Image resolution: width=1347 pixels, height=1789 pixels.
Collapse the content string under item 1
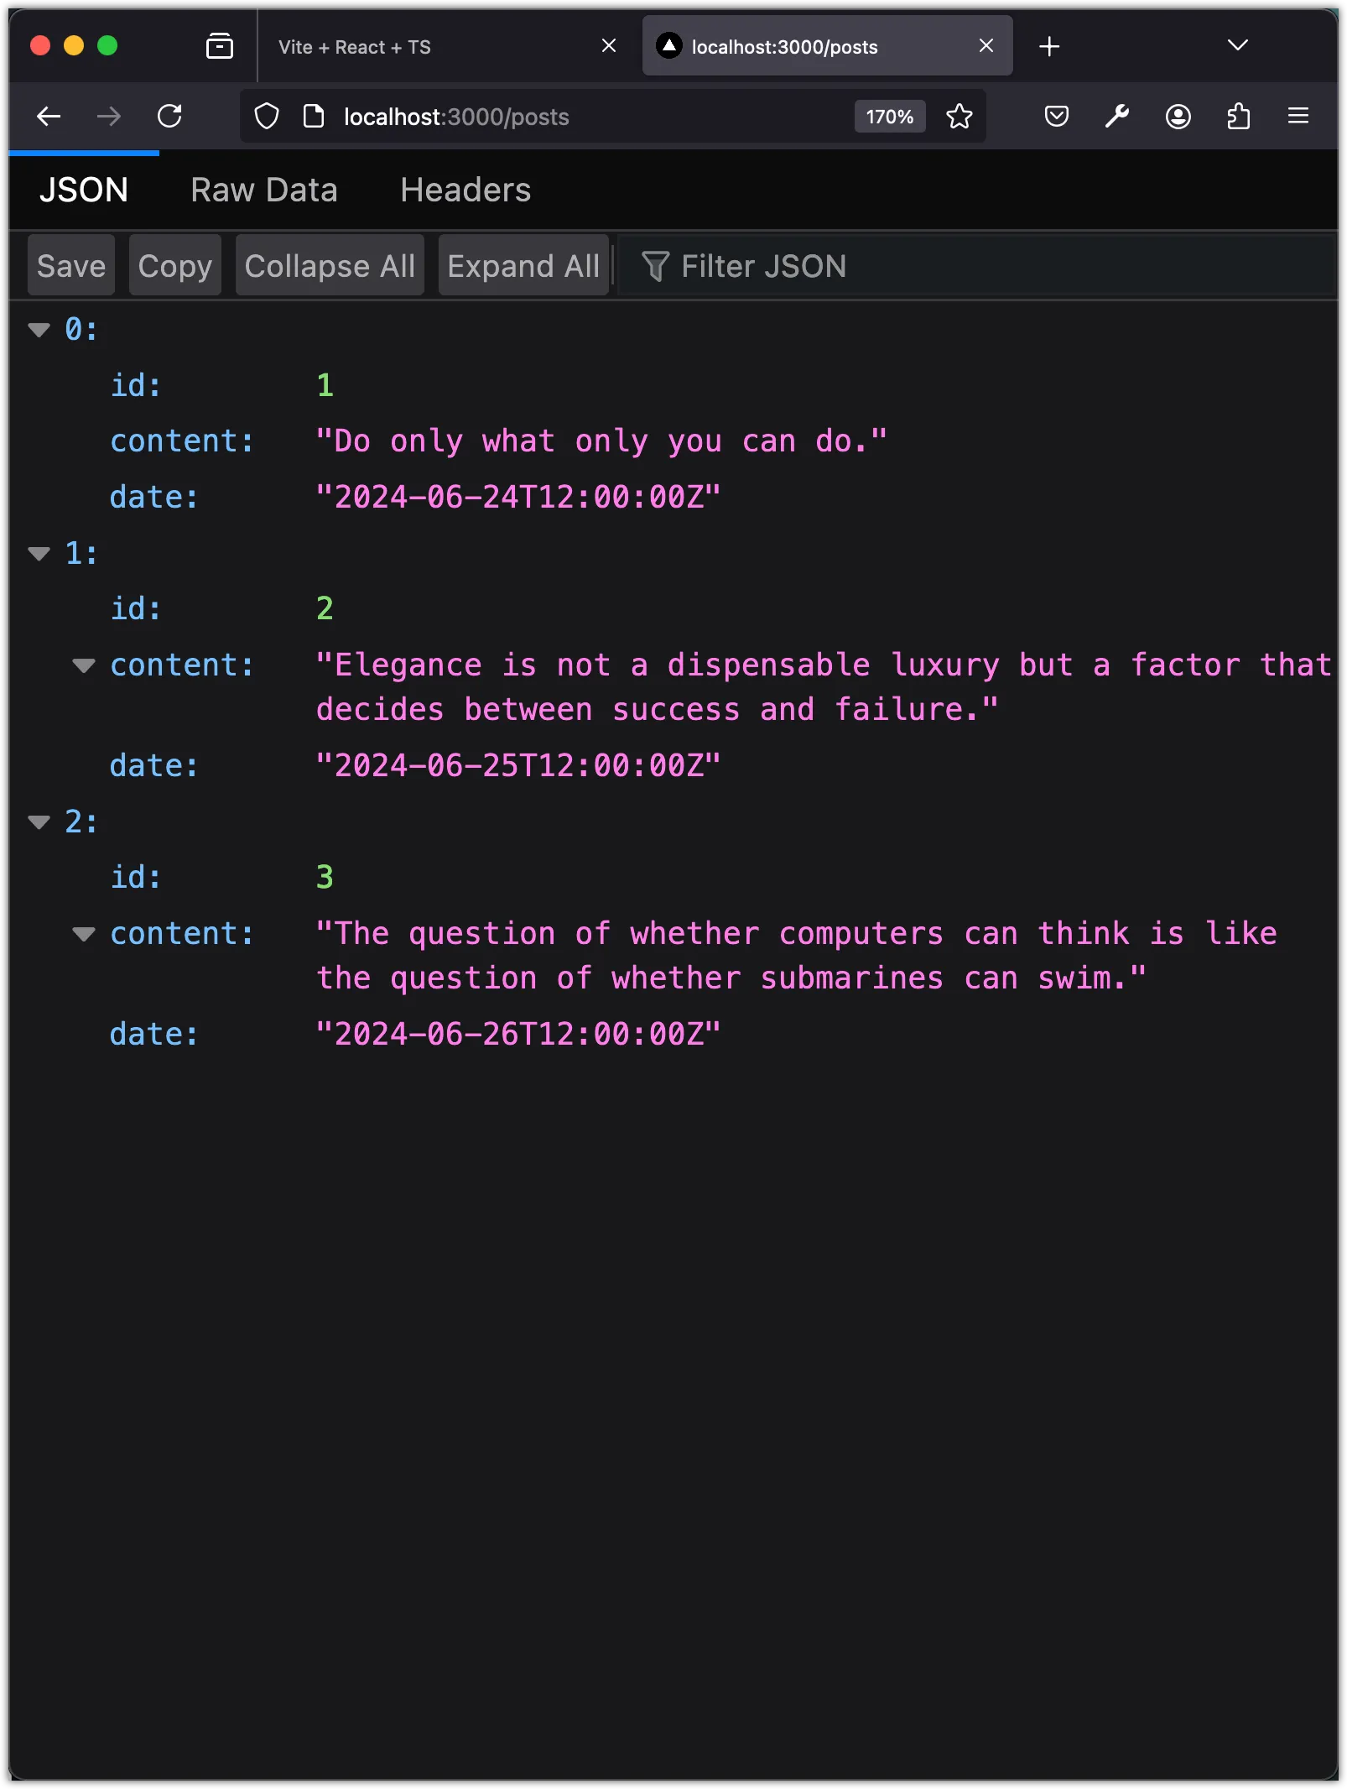(83, 665)
